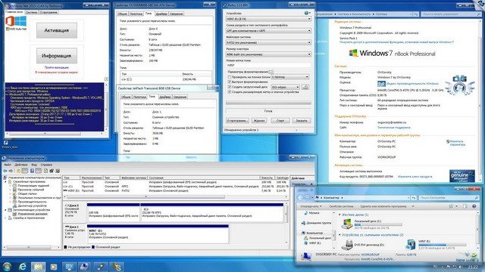Screen dimensions: 485x272
Task: Open Общие tab in ATA Device properties
Action: point(122,14)
